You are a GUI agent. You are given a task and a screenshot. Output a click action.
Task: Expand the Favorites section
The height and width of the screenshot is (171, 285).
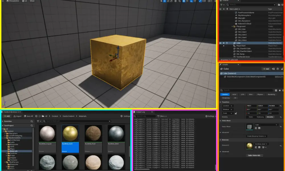point(3,121)
